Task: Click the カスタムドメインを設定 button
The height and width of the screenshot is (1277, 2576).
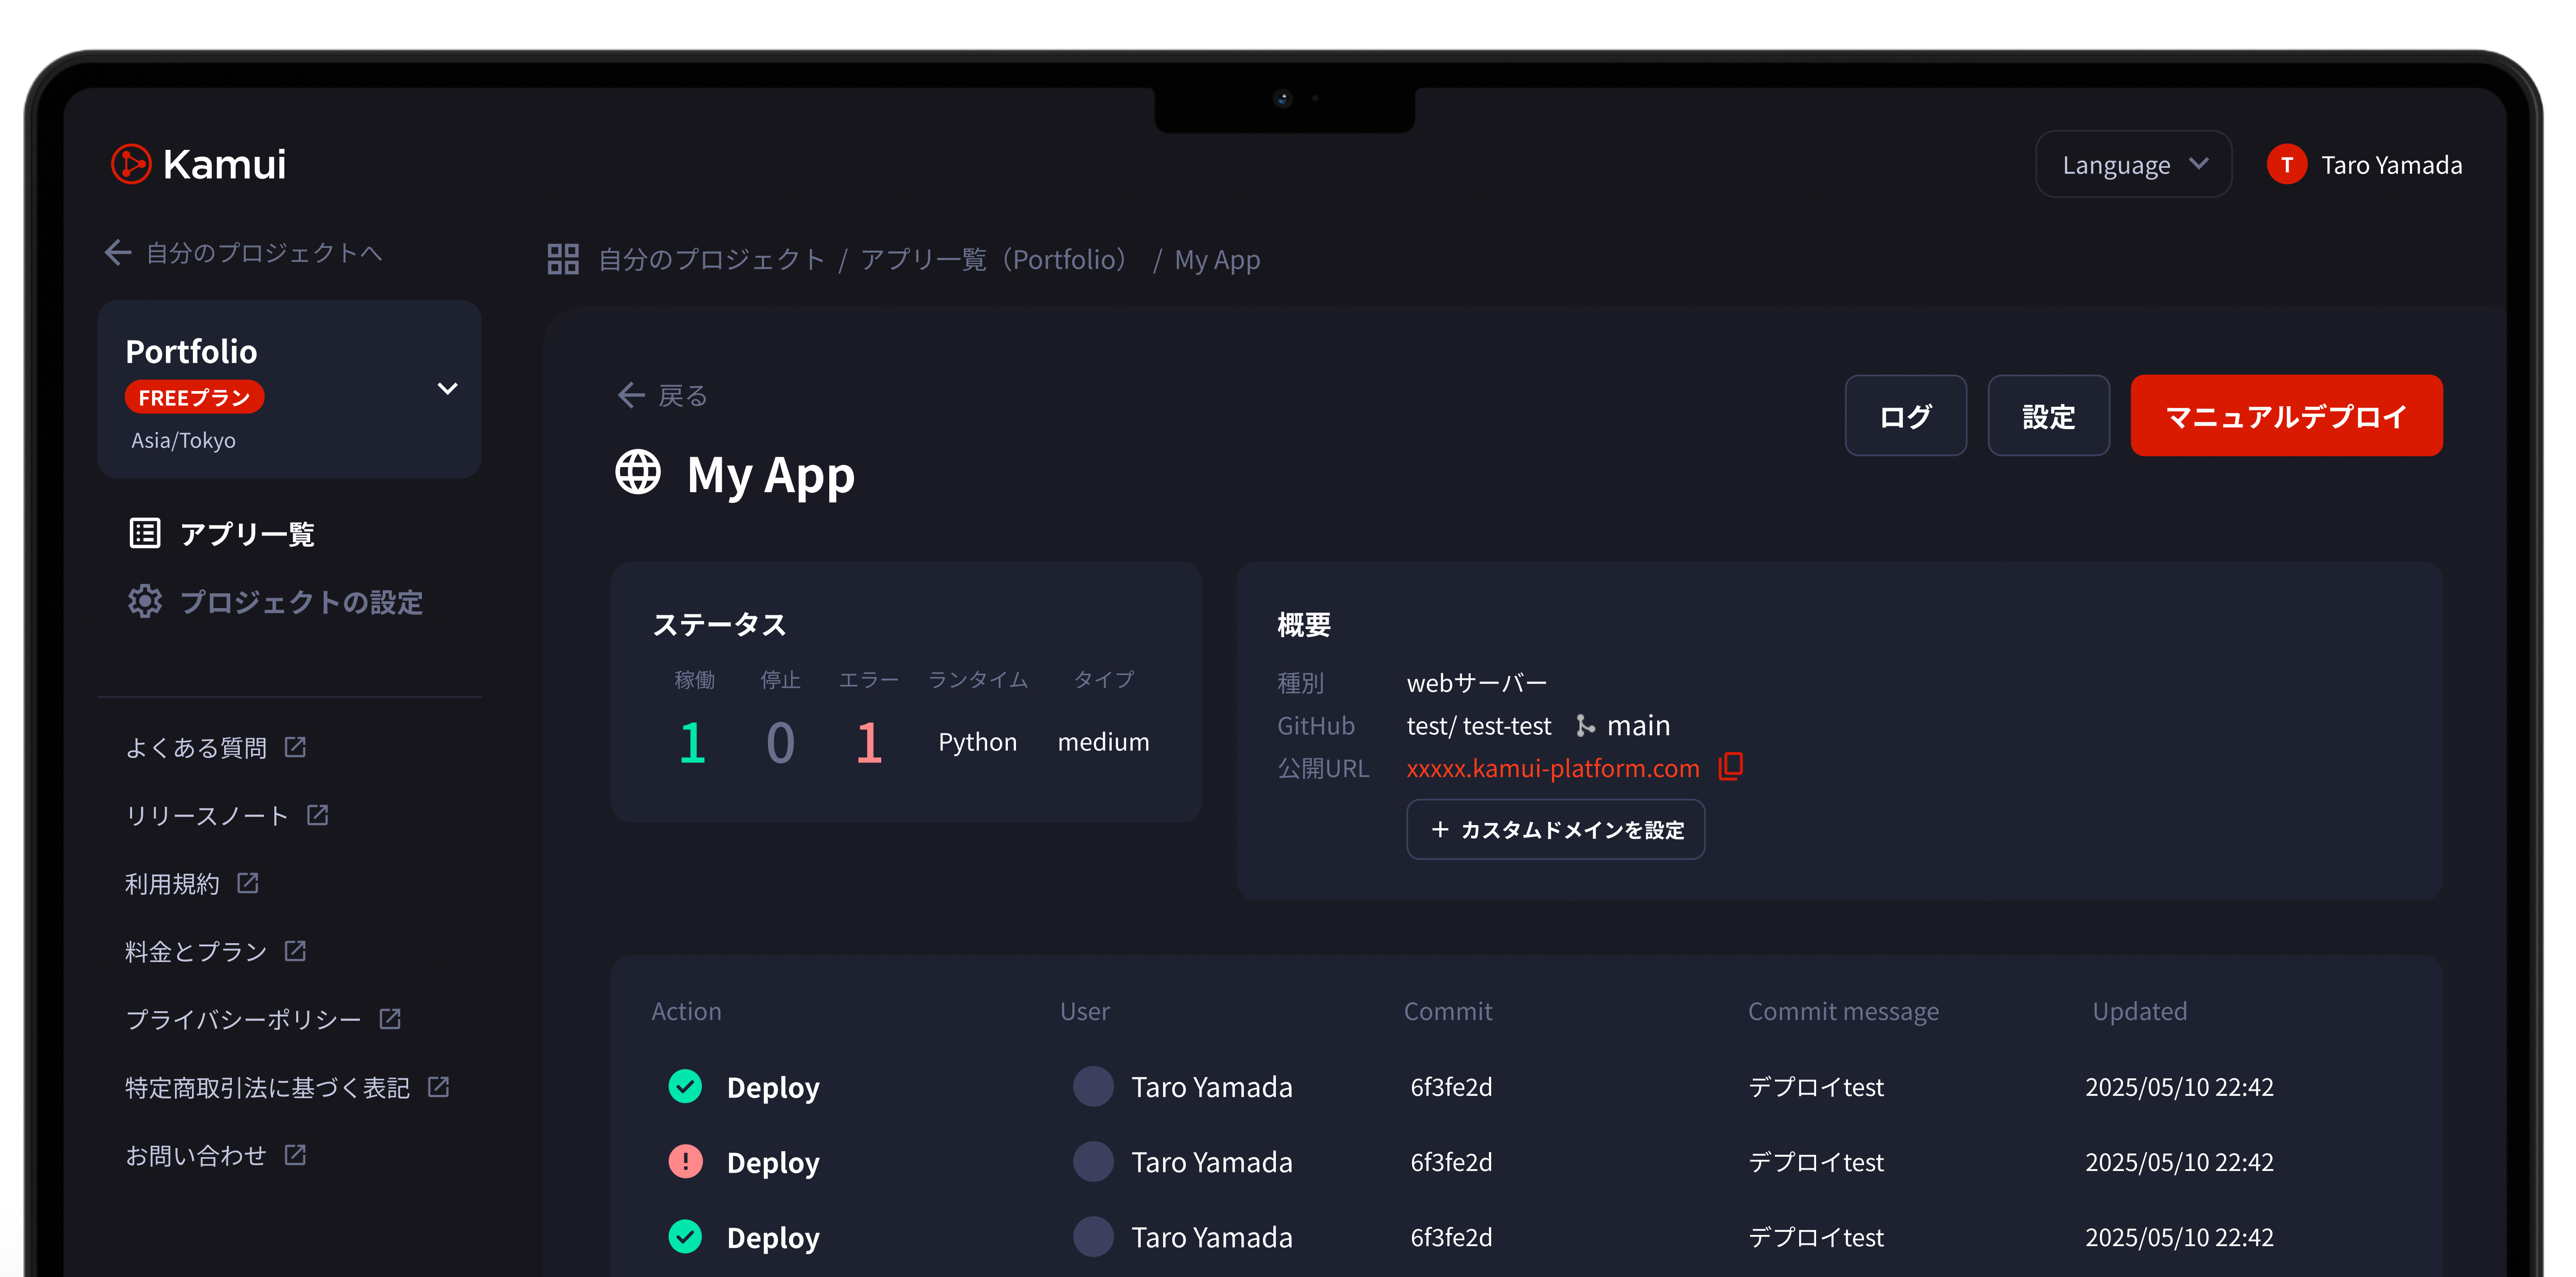Action: pos(1555,829)
